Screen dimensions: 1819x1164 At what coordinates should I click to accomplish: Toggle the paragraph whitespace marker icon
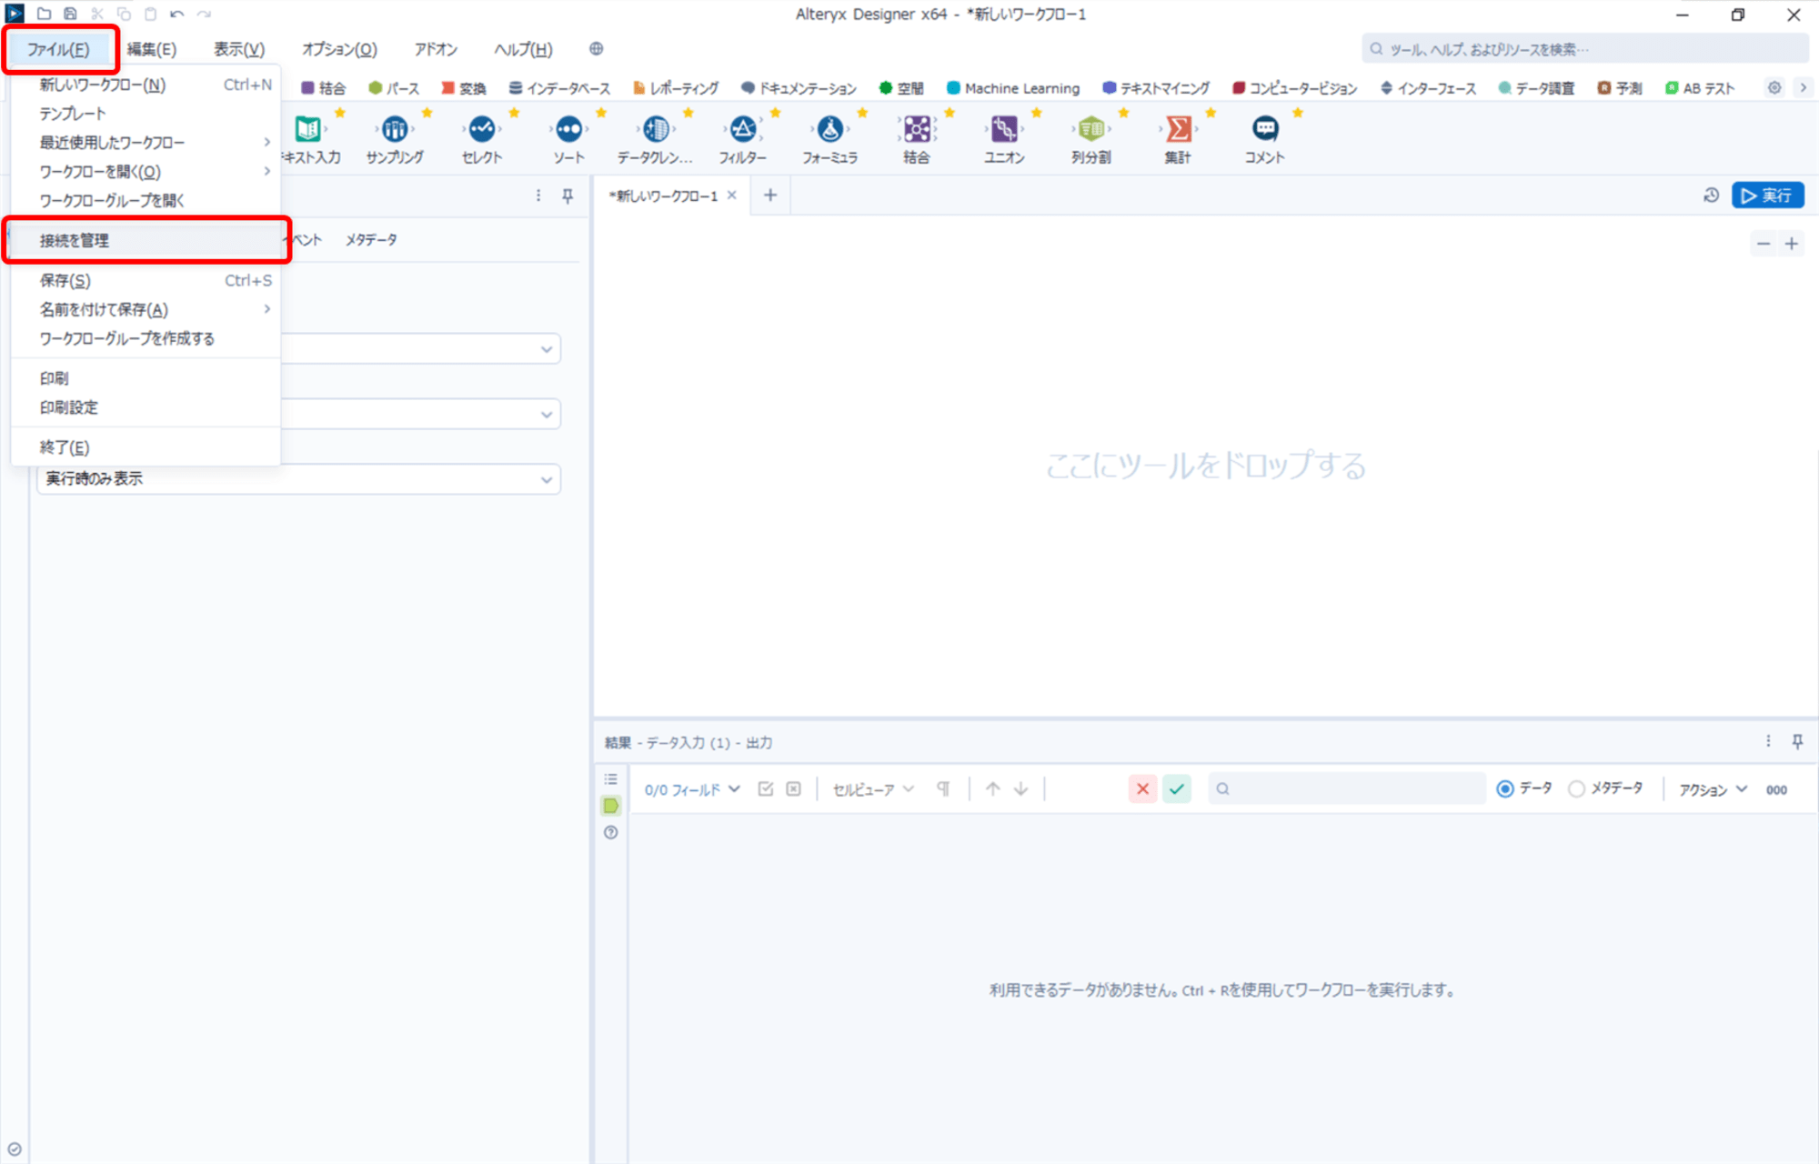(943, 789)
